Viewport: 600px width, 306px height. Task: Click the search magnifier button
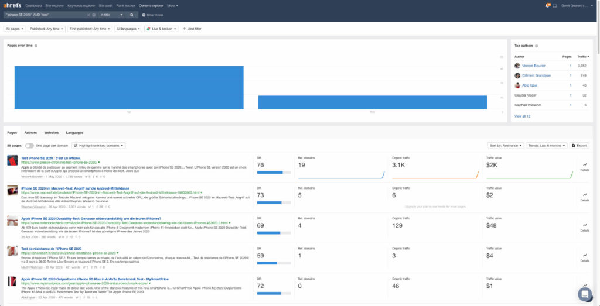tap(132, 15)
